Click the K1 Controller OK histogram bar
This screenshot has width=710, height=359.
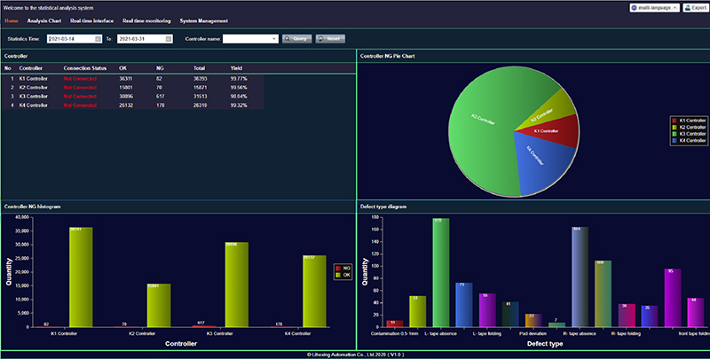pos(81,279)
